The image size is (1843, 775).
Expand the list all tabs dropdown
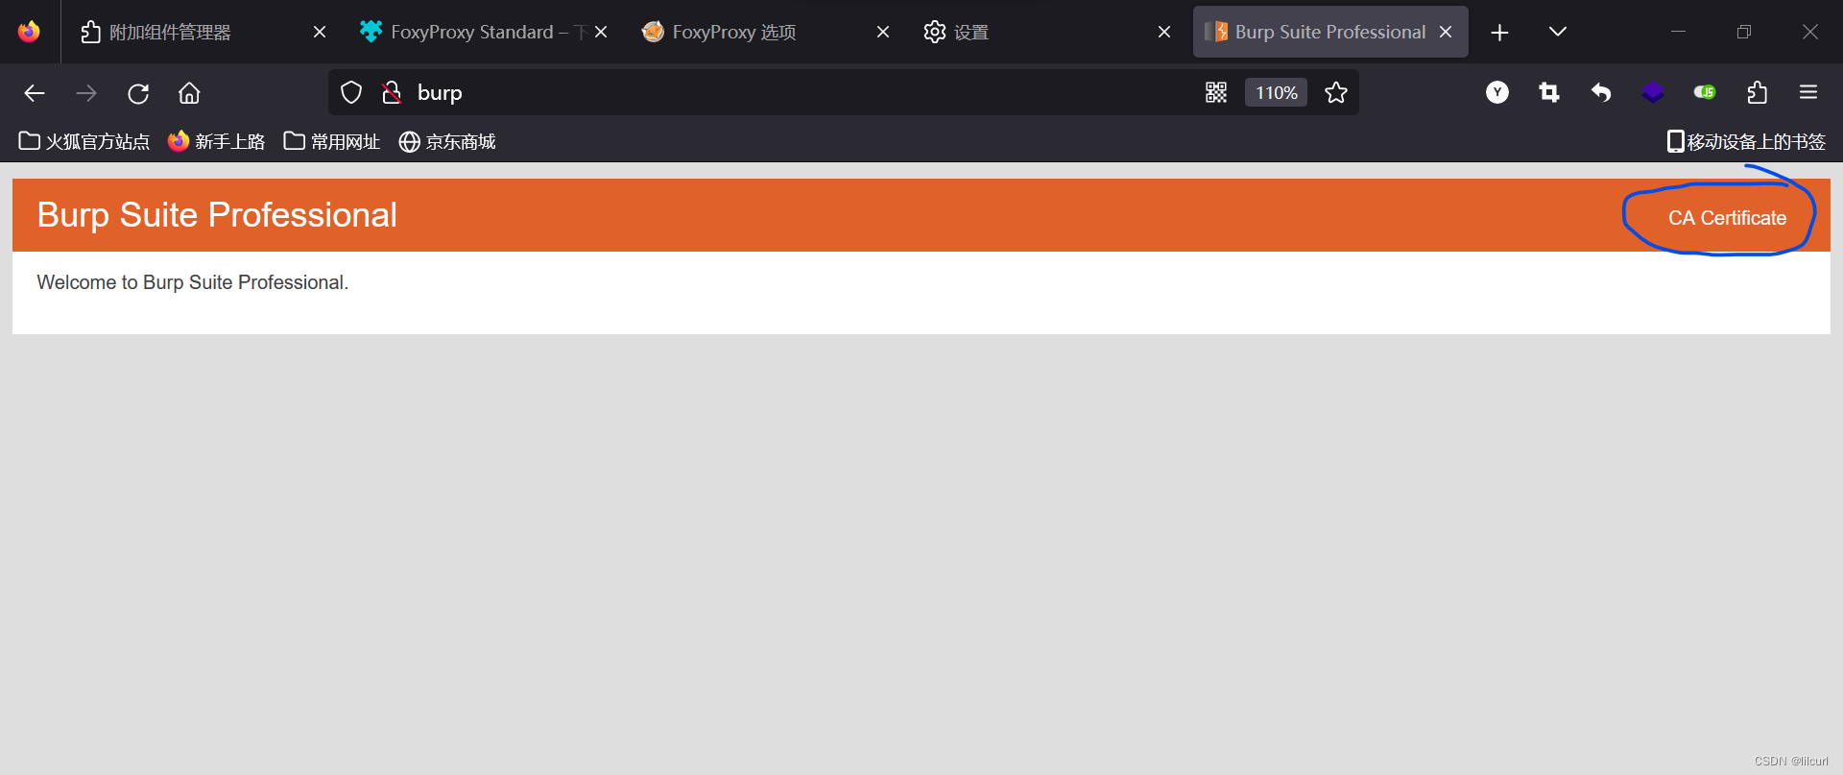tap(1558, 32)
